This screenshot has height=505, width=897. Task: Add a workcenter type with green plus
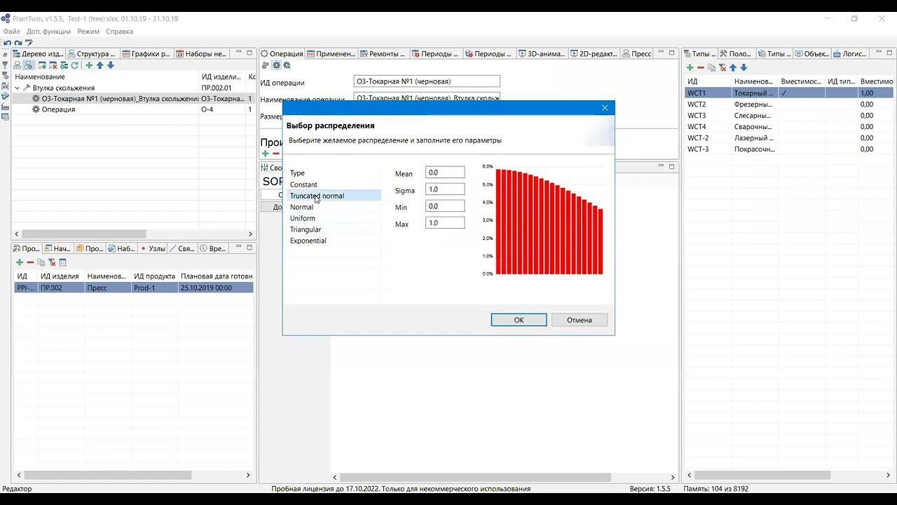tap(690, 67)
